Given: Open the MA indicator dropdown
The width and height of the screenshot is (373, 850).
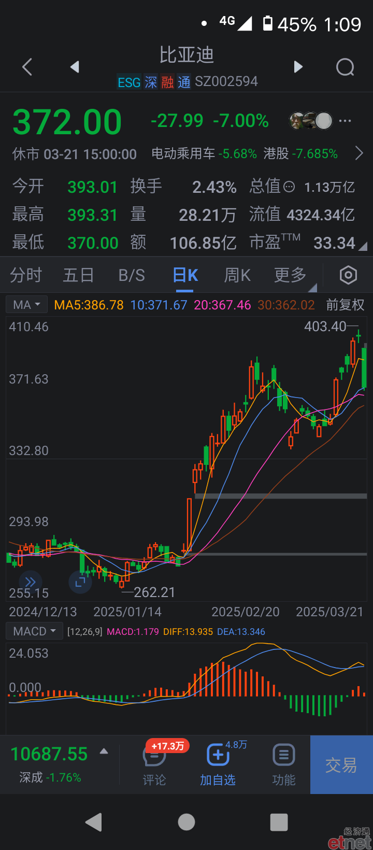Looking at the screenshot, I should click(26, 305).
